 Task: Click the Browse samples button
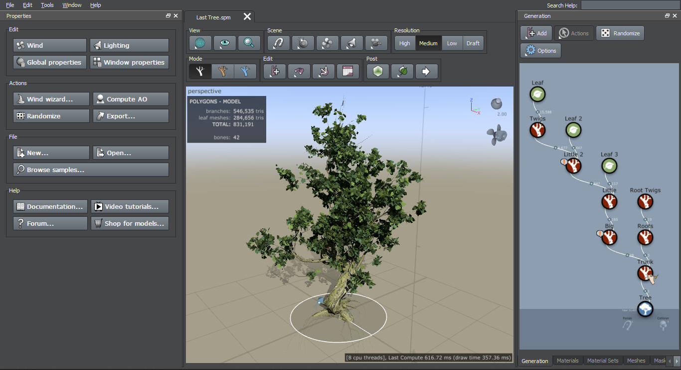click(91, 170)
